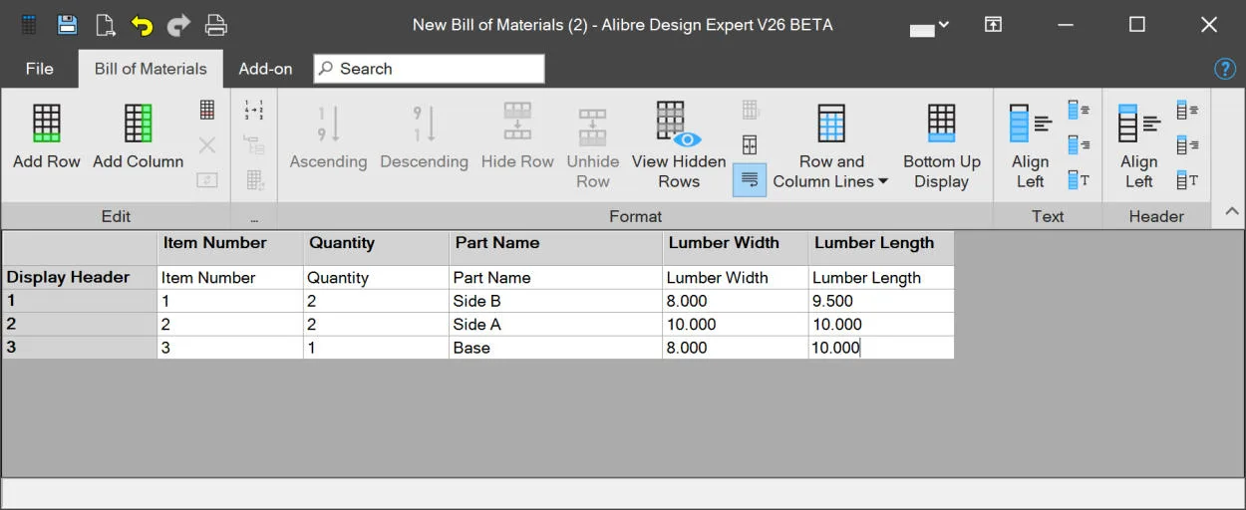1246x510 pixels.
Task: Open the font icon in Text group
Action: tap(1079, 180)
